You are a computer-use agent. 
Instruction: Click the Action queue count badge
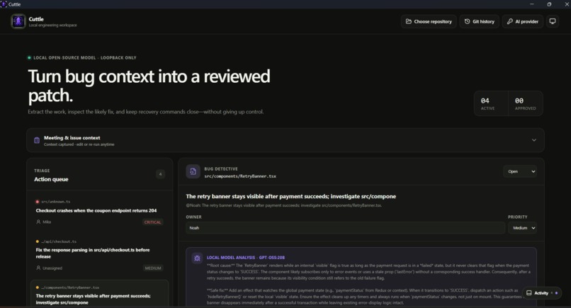click(160, 174)
